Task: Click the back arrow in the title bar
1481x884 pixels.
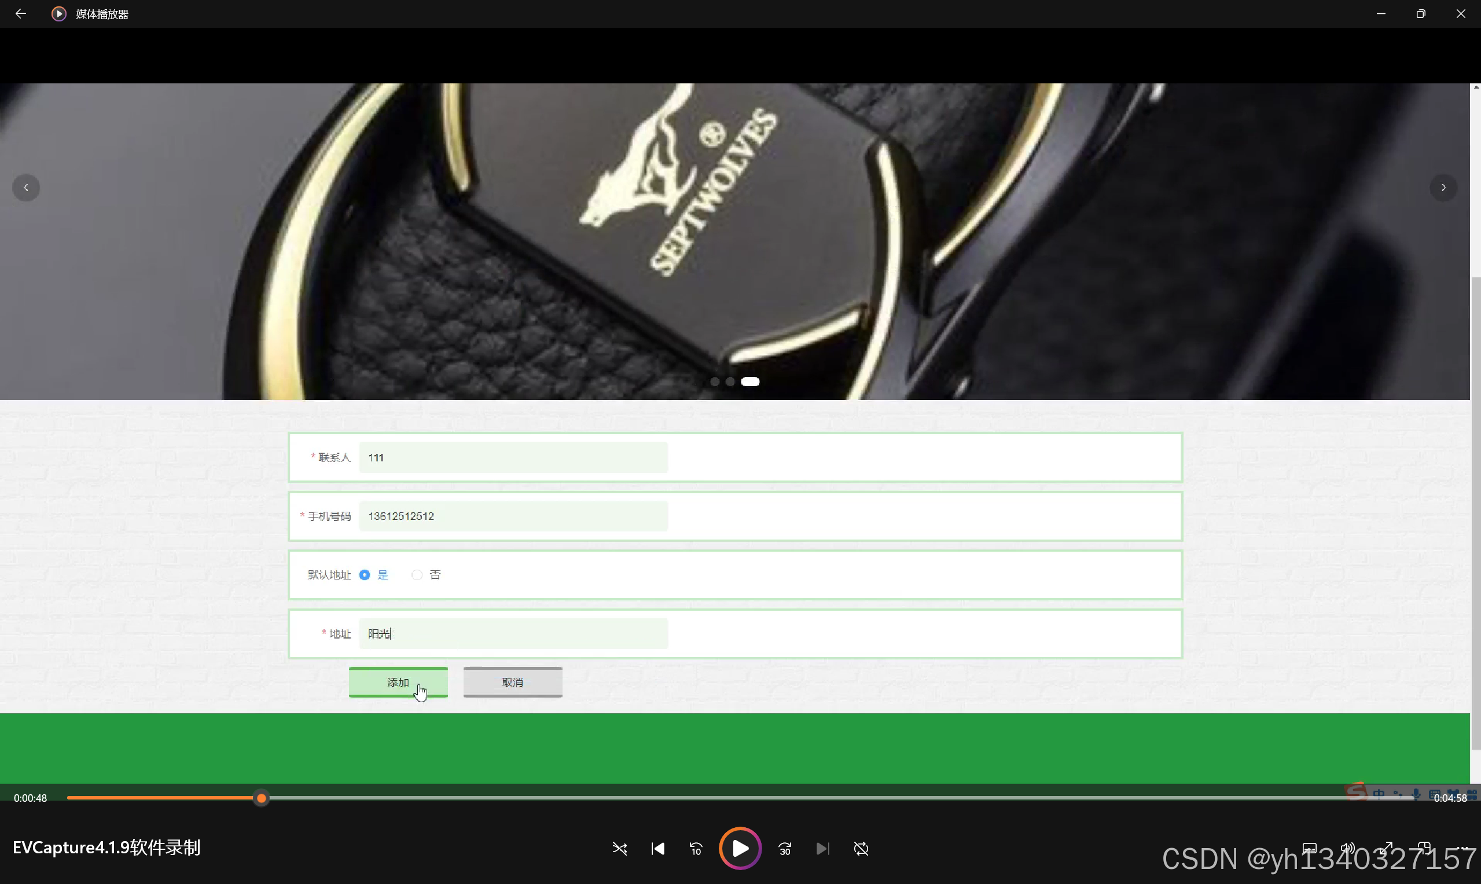Action: [21, 14]
